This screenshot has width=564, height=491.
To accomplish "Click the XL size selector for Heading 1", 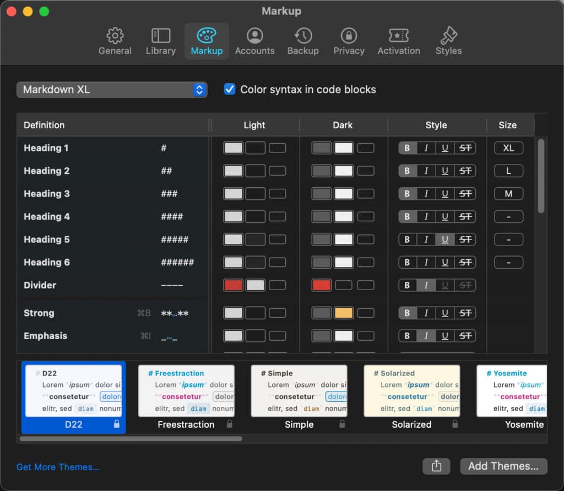I will tap(508, 148).
